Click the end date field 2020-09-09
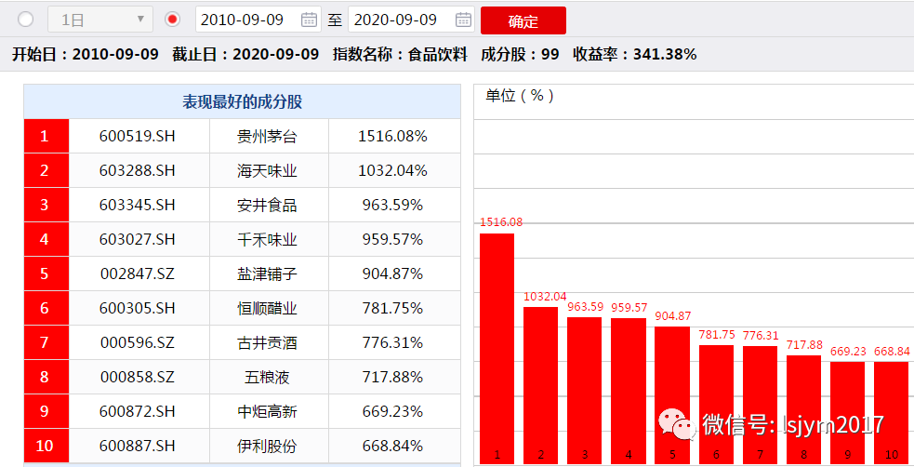 (411, 20)
